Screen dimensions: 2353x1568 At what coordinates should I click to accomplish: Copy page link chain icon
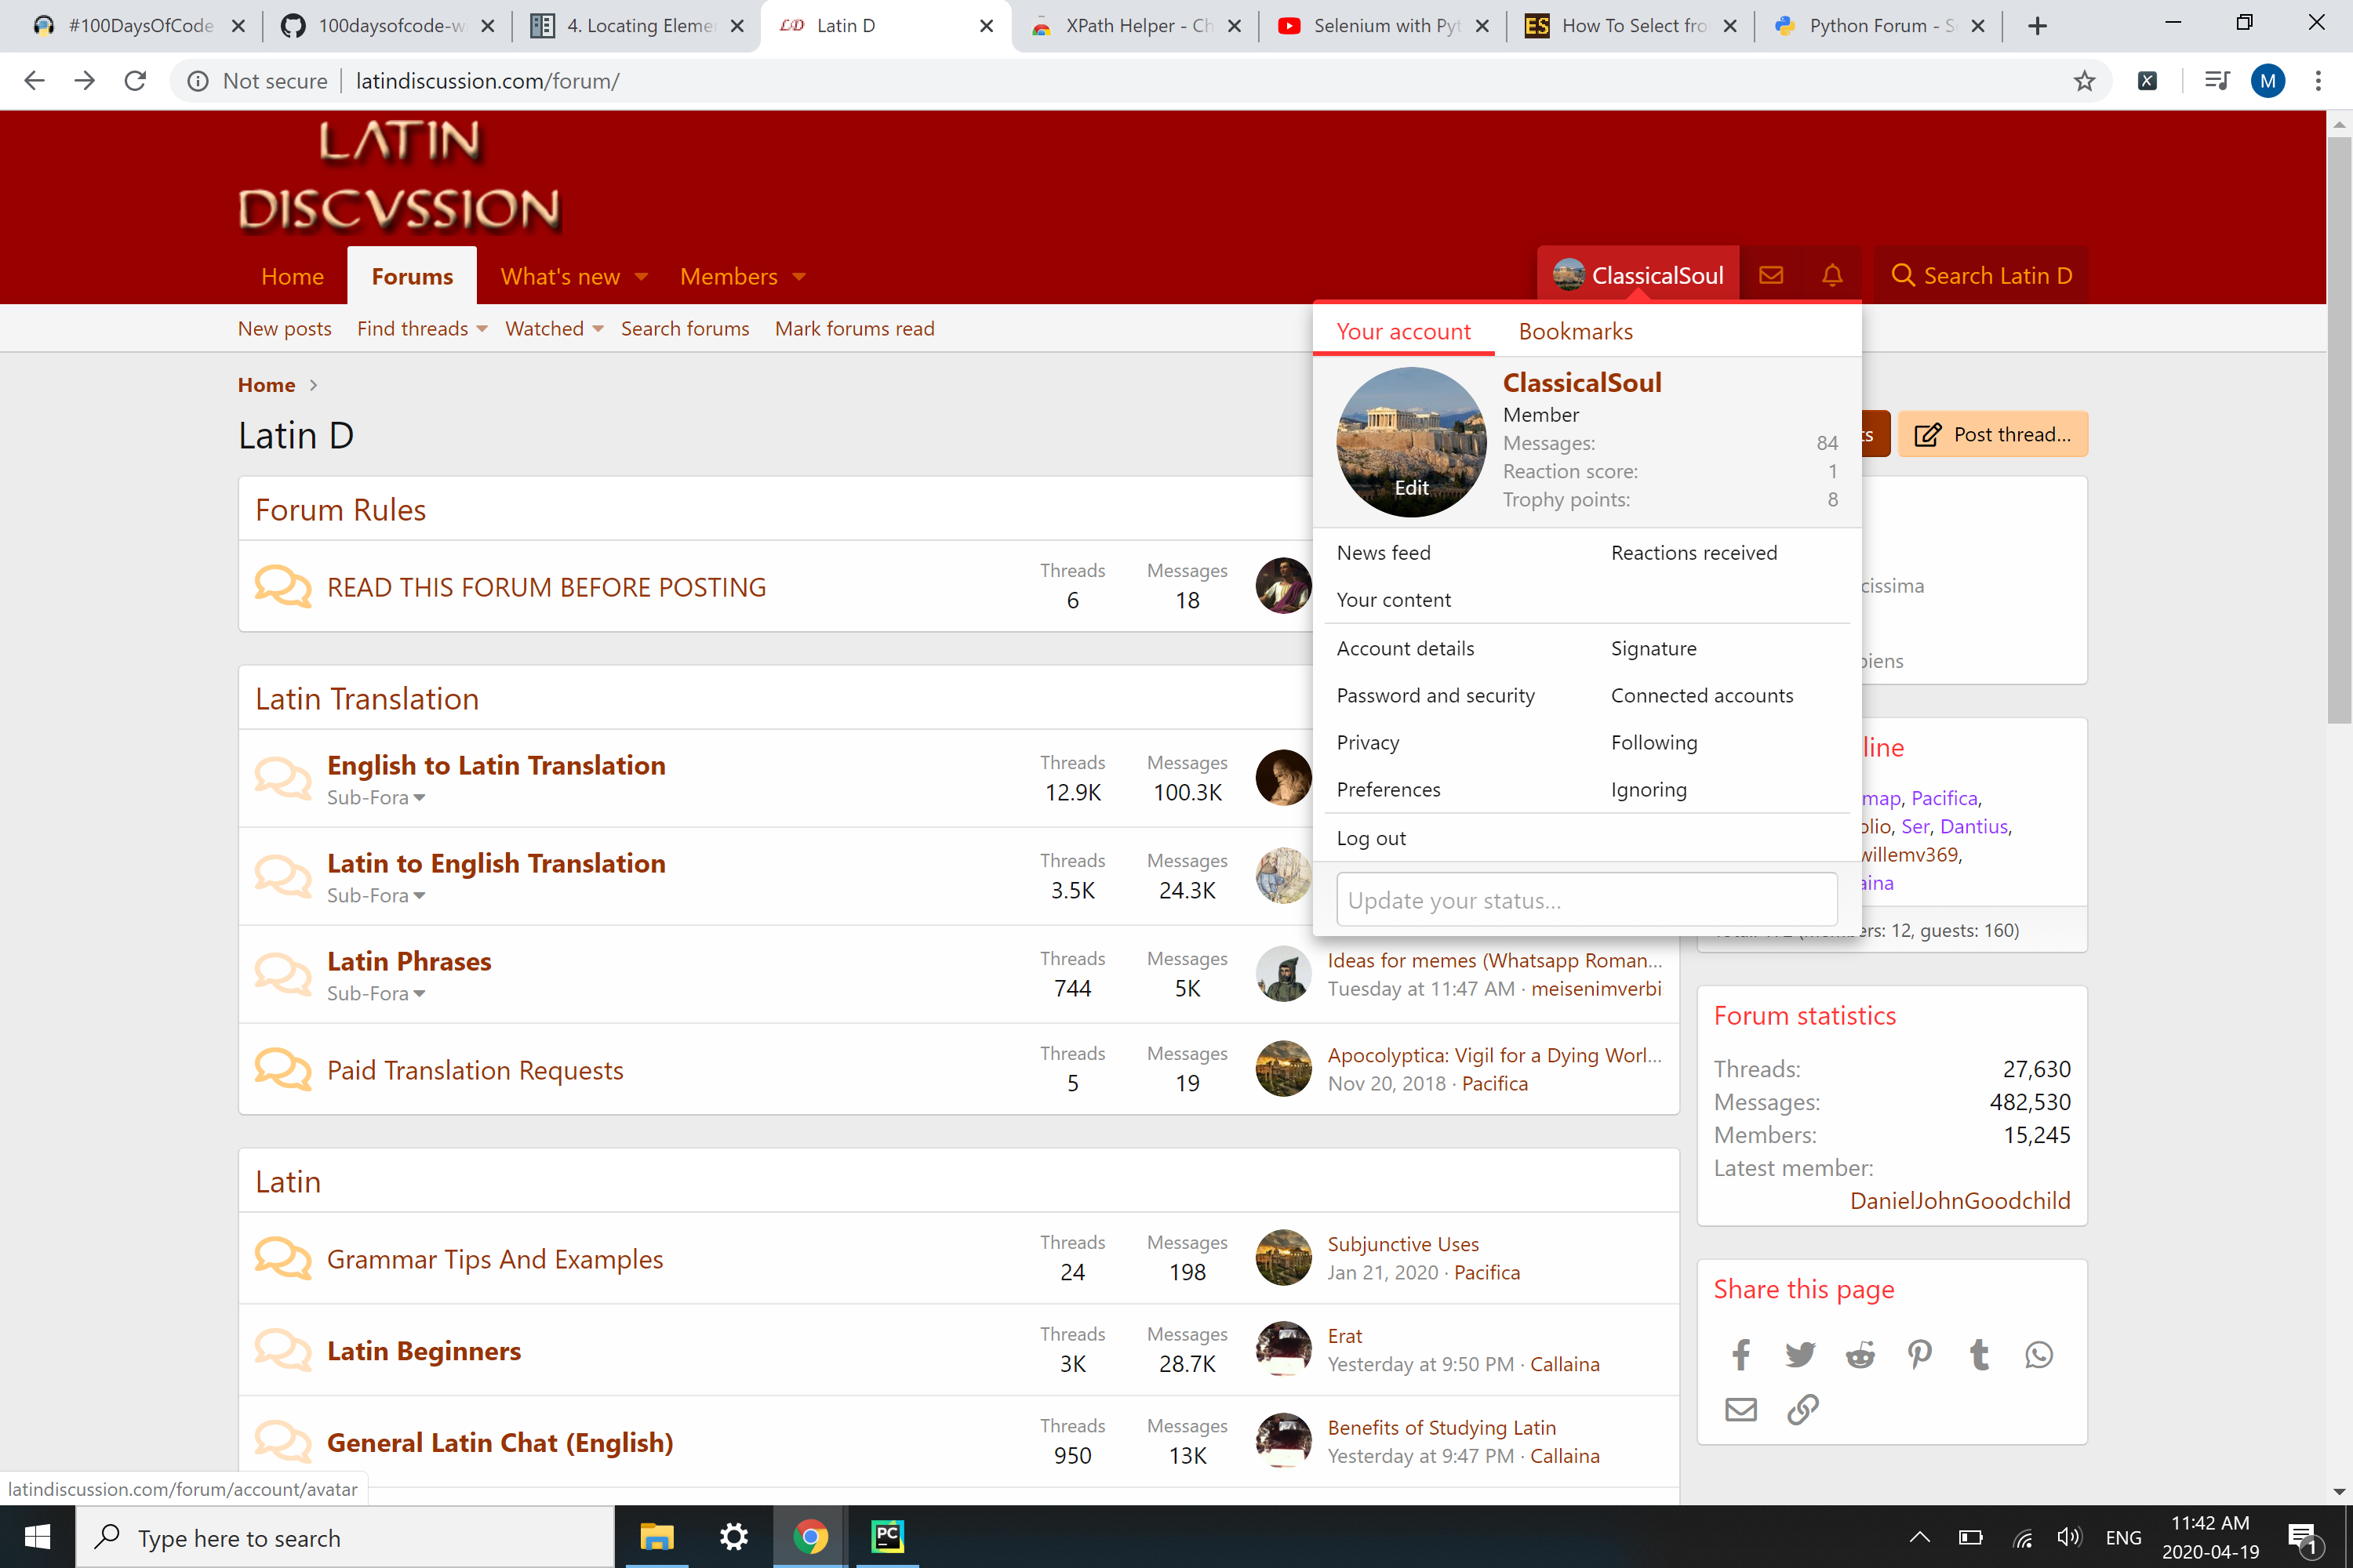click(1802, 1409)
